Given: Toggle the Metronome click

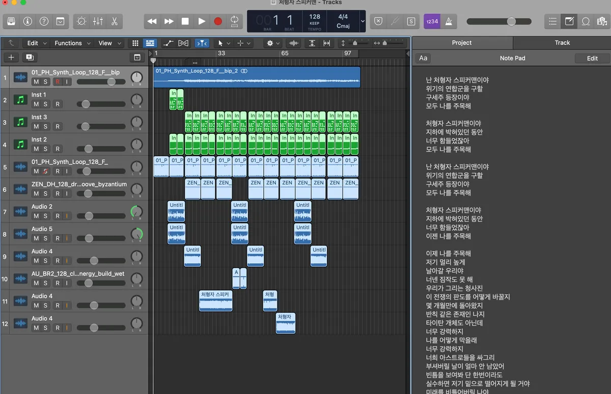Looking at the screenshot, I should point(449,21).
